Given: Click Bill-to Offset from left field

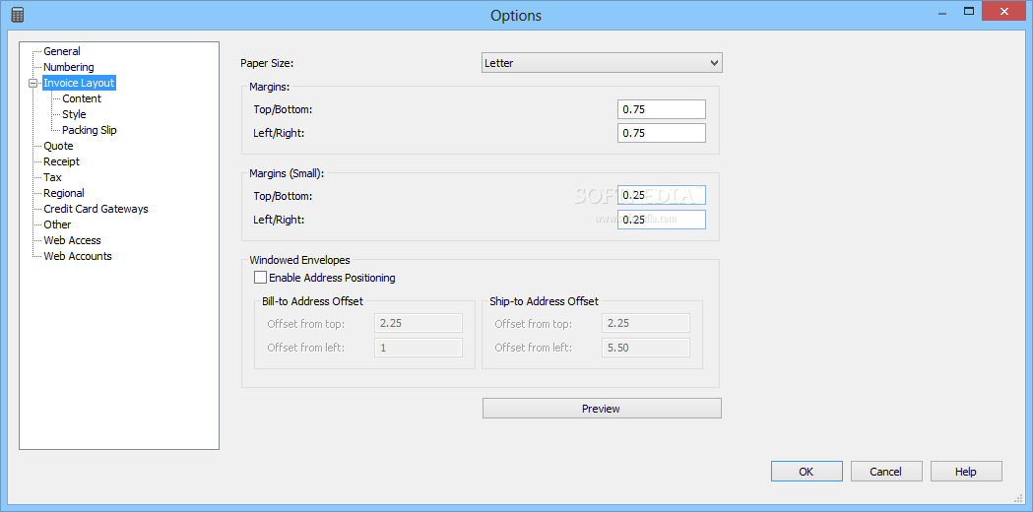Looking at the screenshot, I should pyautogui.click(x=419, y=348).
